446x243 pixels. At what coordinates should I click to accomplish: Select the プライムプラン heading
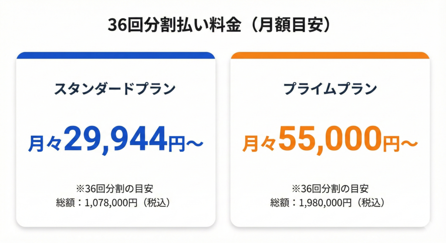tap(330, 89)
